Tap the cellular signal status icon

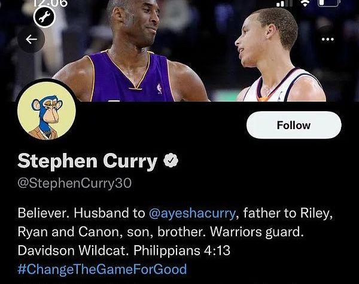coord(284,3)
